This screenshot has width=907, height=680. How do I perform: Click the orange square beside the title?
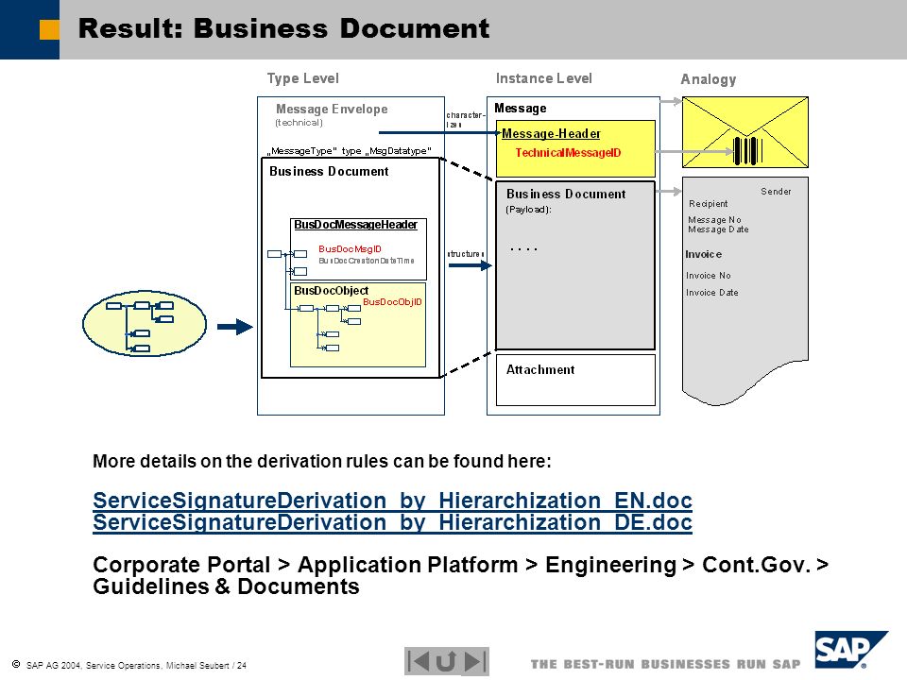coord(49,30)
